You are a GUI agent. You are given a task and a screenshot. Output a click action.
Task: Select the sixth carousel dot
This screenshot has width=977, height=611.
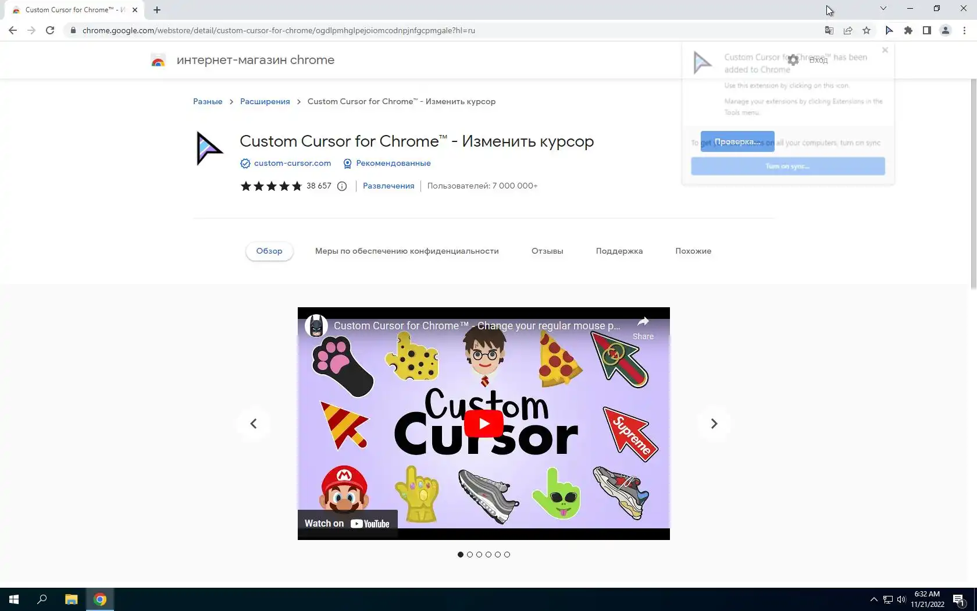click(x=507, y=555)
